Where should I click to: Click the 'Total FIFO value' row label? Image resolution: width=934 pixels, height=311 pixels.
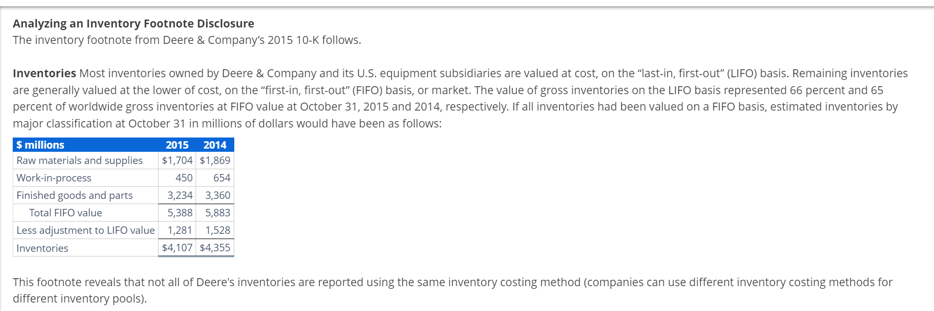66,213
